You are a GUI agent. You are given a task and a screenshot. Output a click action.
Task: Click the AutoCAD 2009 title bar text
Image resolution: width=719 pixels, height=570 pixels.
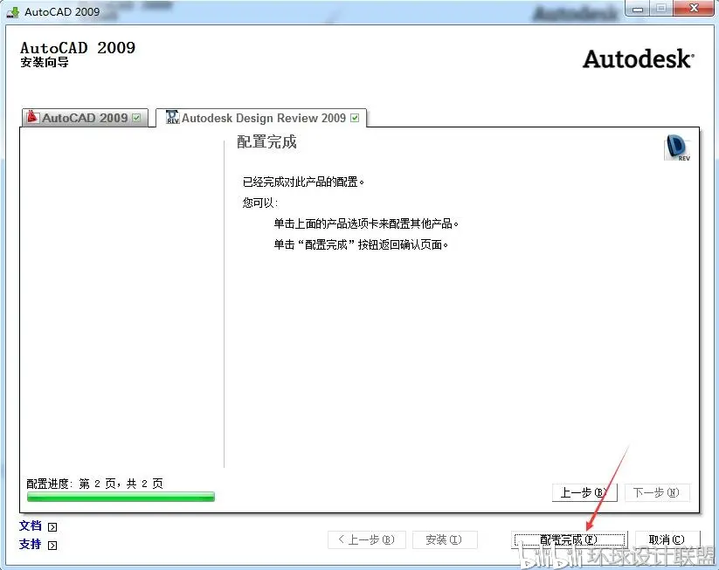click(62, 12)
